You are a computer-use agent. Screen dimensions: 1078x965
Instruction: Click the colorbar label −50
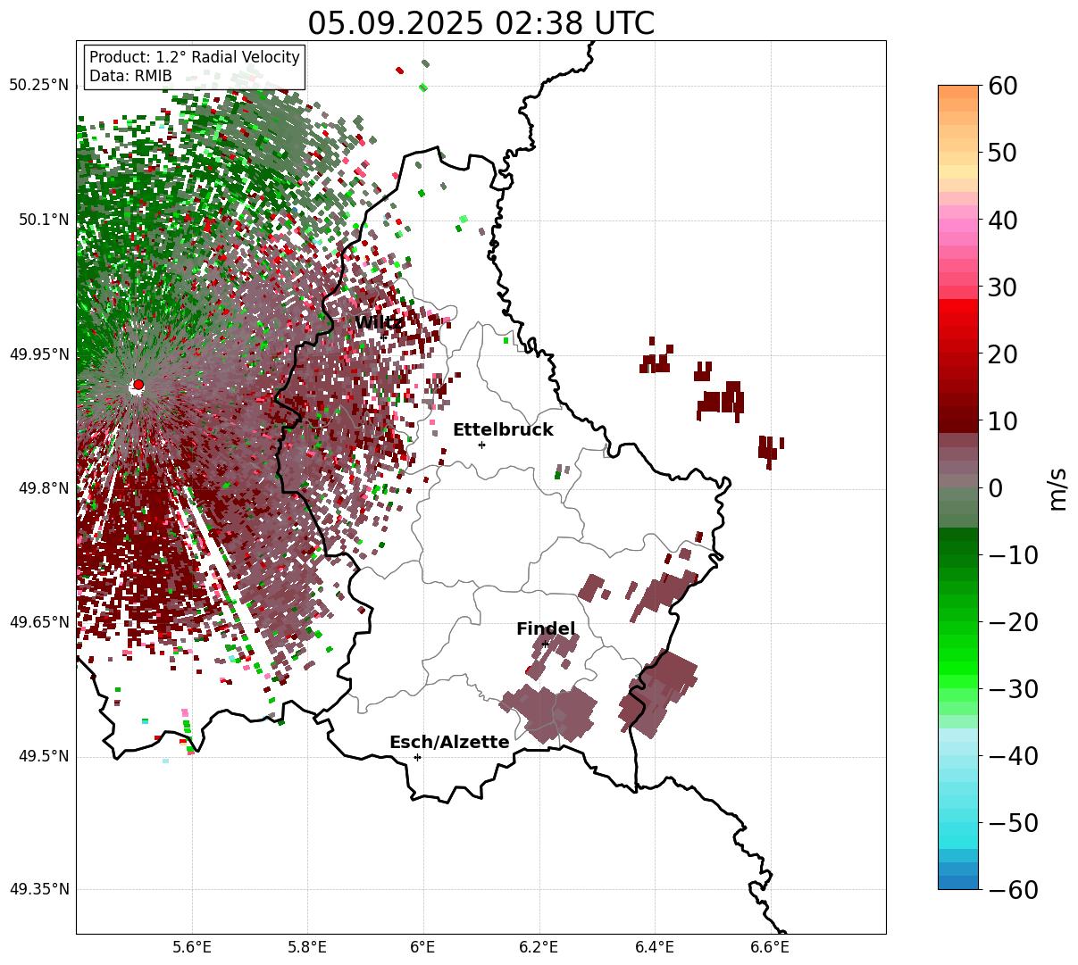point(1013,823)
